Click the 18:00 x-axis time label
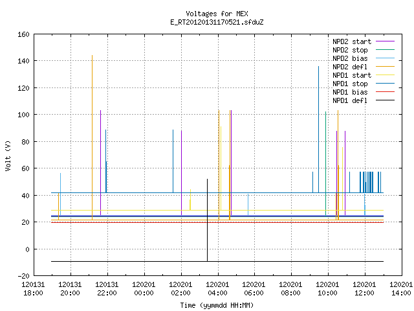 [x=33, y=293]
